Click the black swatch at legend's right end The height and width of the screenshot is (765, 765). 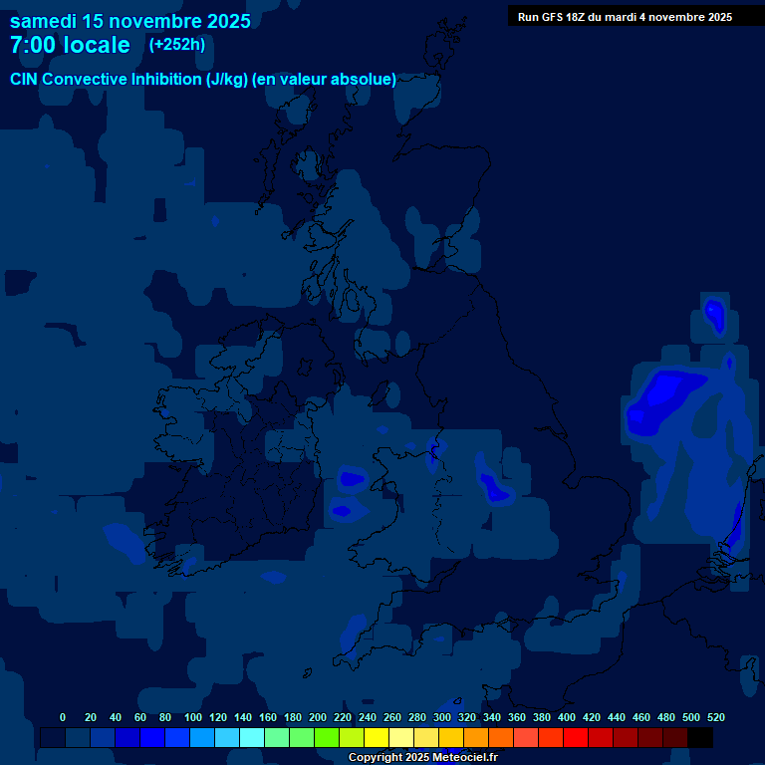pyautogui.click(x=700, y=738)
